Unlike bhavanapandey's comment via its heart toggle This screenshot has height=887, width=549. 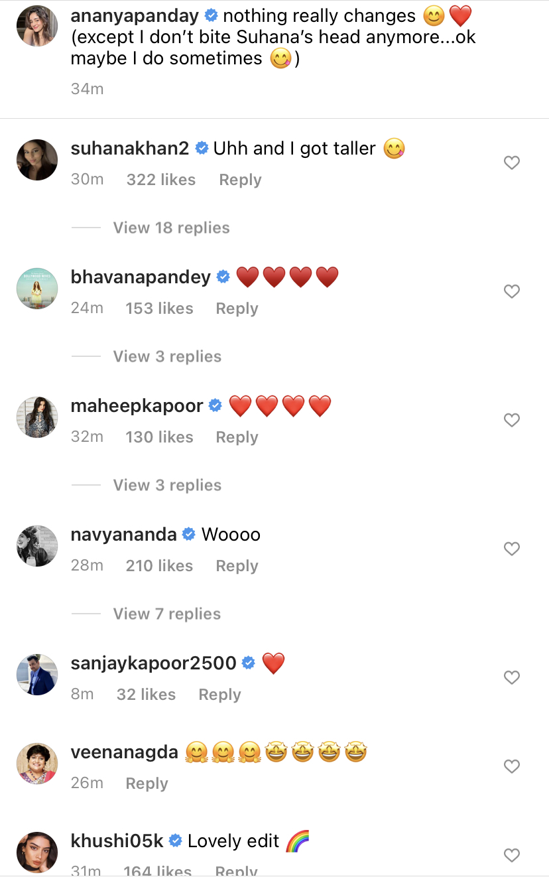(x=512, y=291)
